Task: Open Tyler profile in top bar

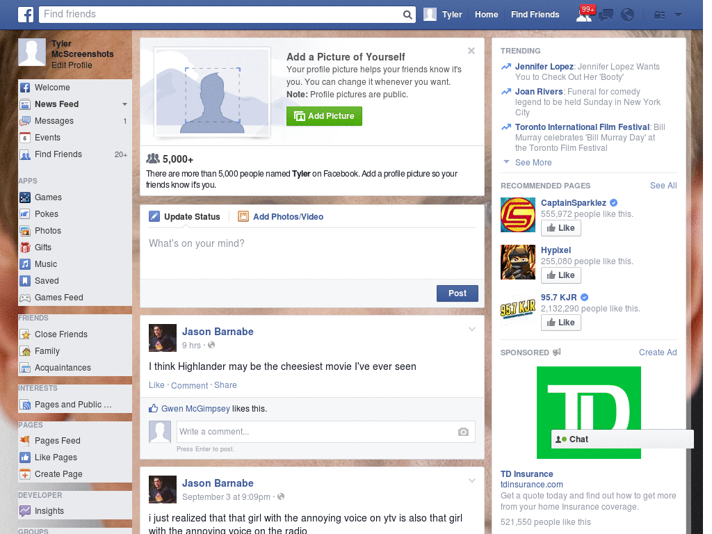Action: [443, 15]
